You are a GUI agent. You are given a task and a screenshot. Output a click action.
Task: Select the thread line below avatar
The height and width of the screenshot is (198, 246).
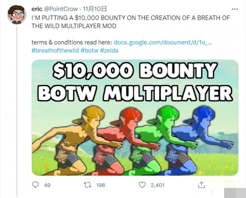pyautogui.click(x=17, y=111)
